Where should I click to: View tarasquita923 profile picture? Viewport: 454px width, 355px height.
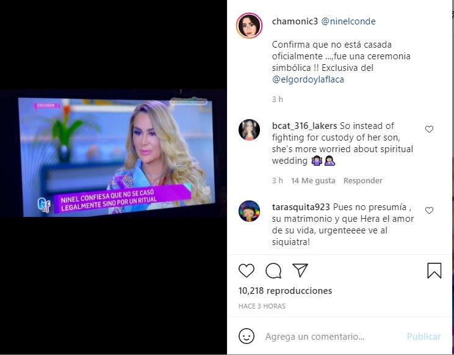point(250,211)
